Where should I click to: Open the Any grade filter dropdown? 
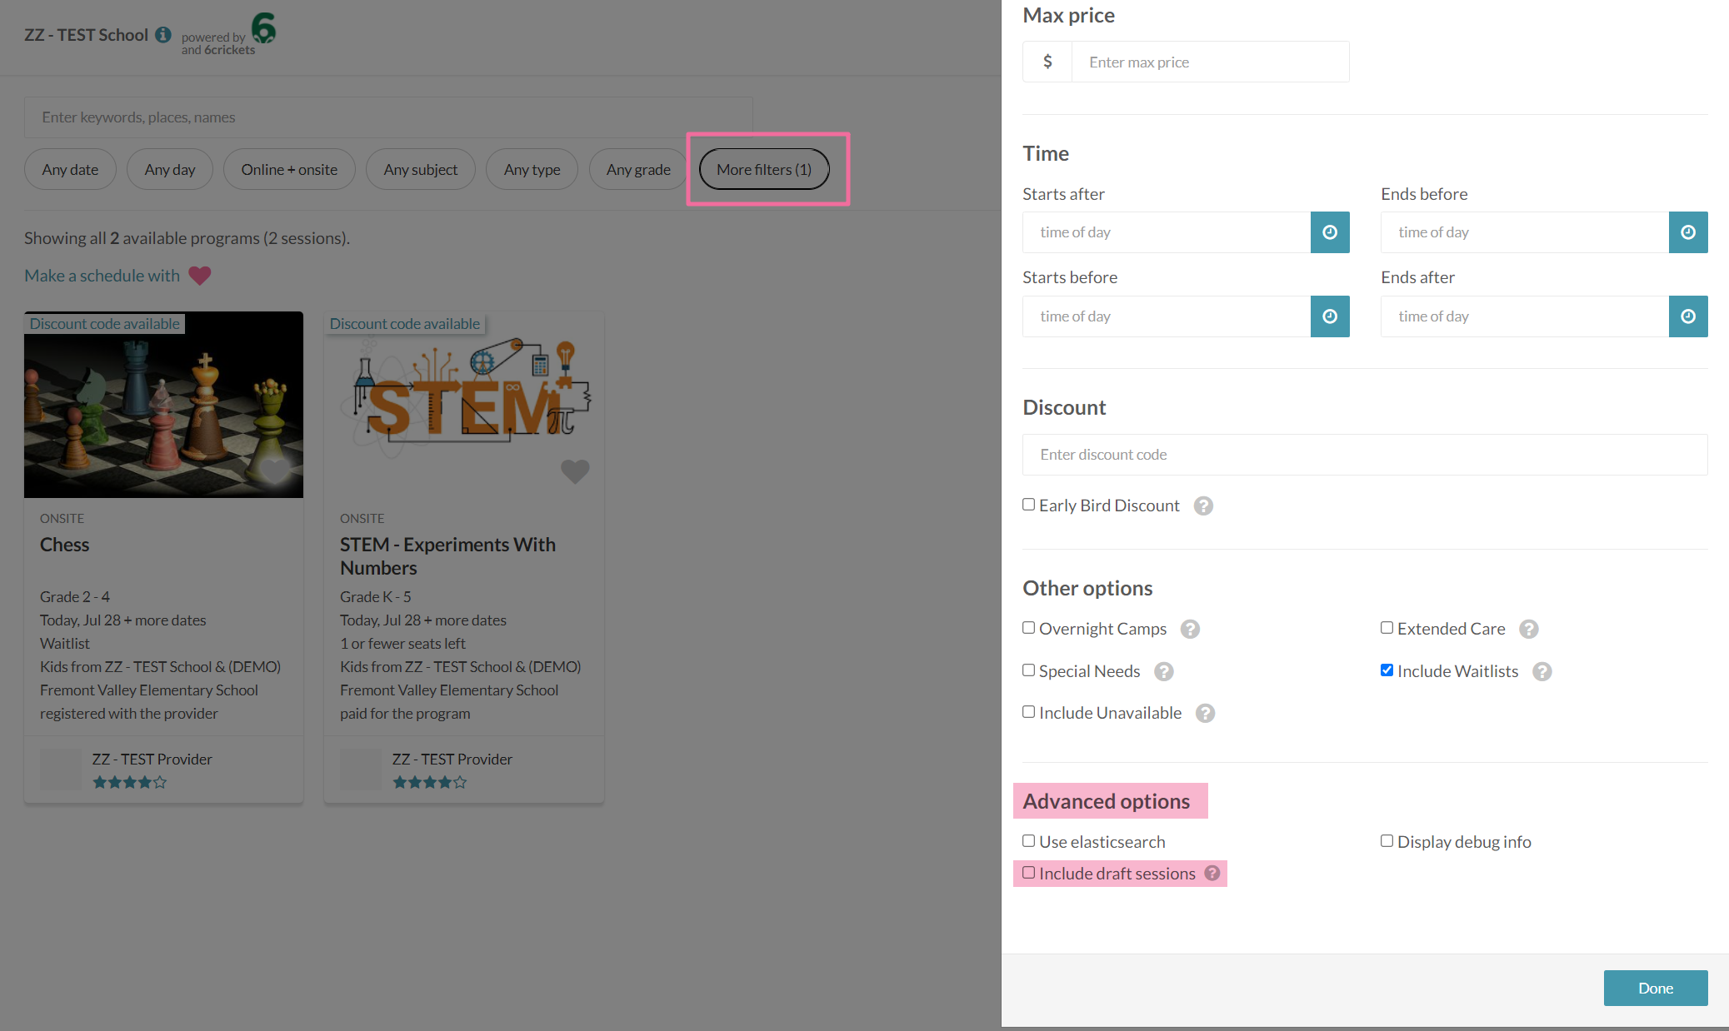pyautogui.click(x=637, y=169)
